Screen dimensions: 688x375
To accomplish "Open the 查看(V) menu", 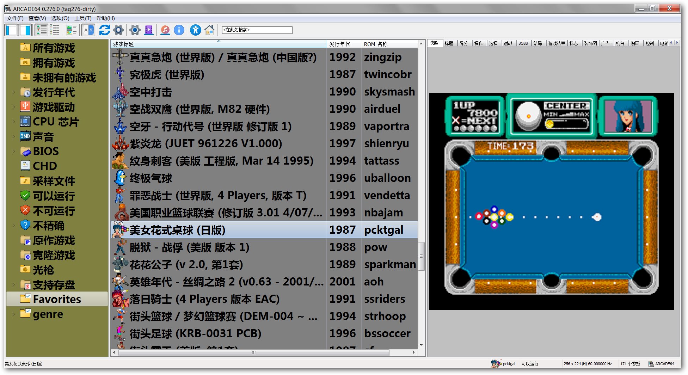I will pos(37,18).
